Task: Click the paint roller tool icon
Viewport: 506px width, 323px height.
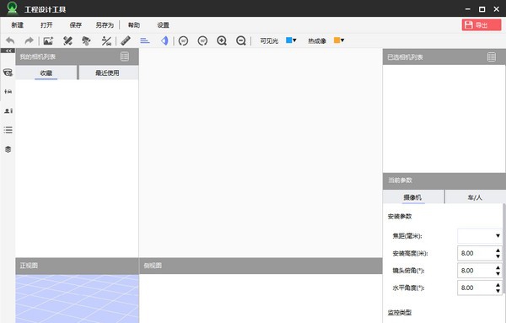Action: pyautogui.click(x=86, y=40)
